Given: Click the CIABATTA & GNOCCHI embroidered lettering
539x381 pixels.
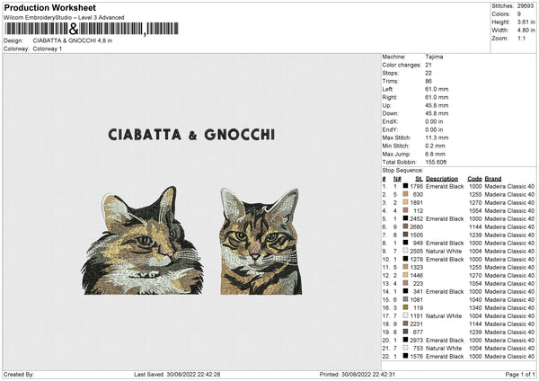Looking at the screenshot, I should (191, 135).
